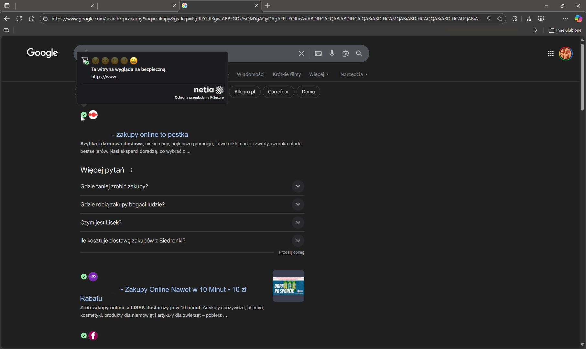586x349 pixels.
Task: Open the Narzędzia dropdown
Action: pyautogui.click(x=354, y=74)
